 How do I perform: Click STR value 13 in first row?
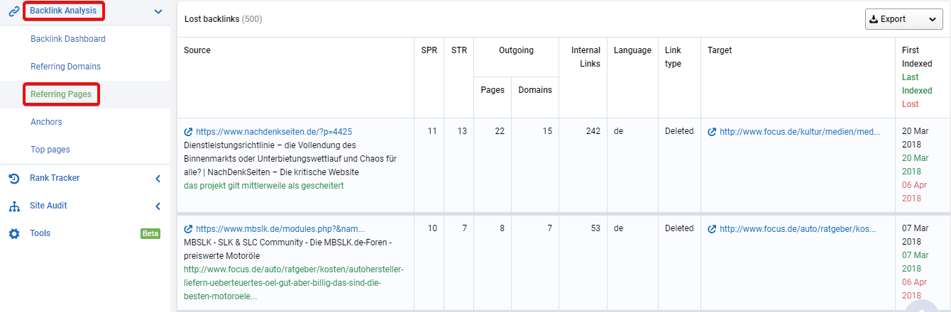(x=462, y=131)
